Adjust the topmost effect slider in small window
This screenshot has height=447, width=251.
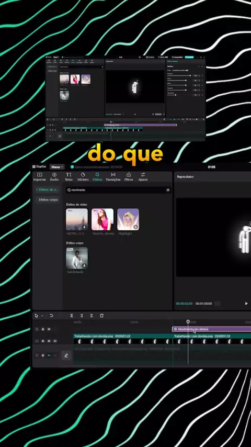tap(179, 75)
